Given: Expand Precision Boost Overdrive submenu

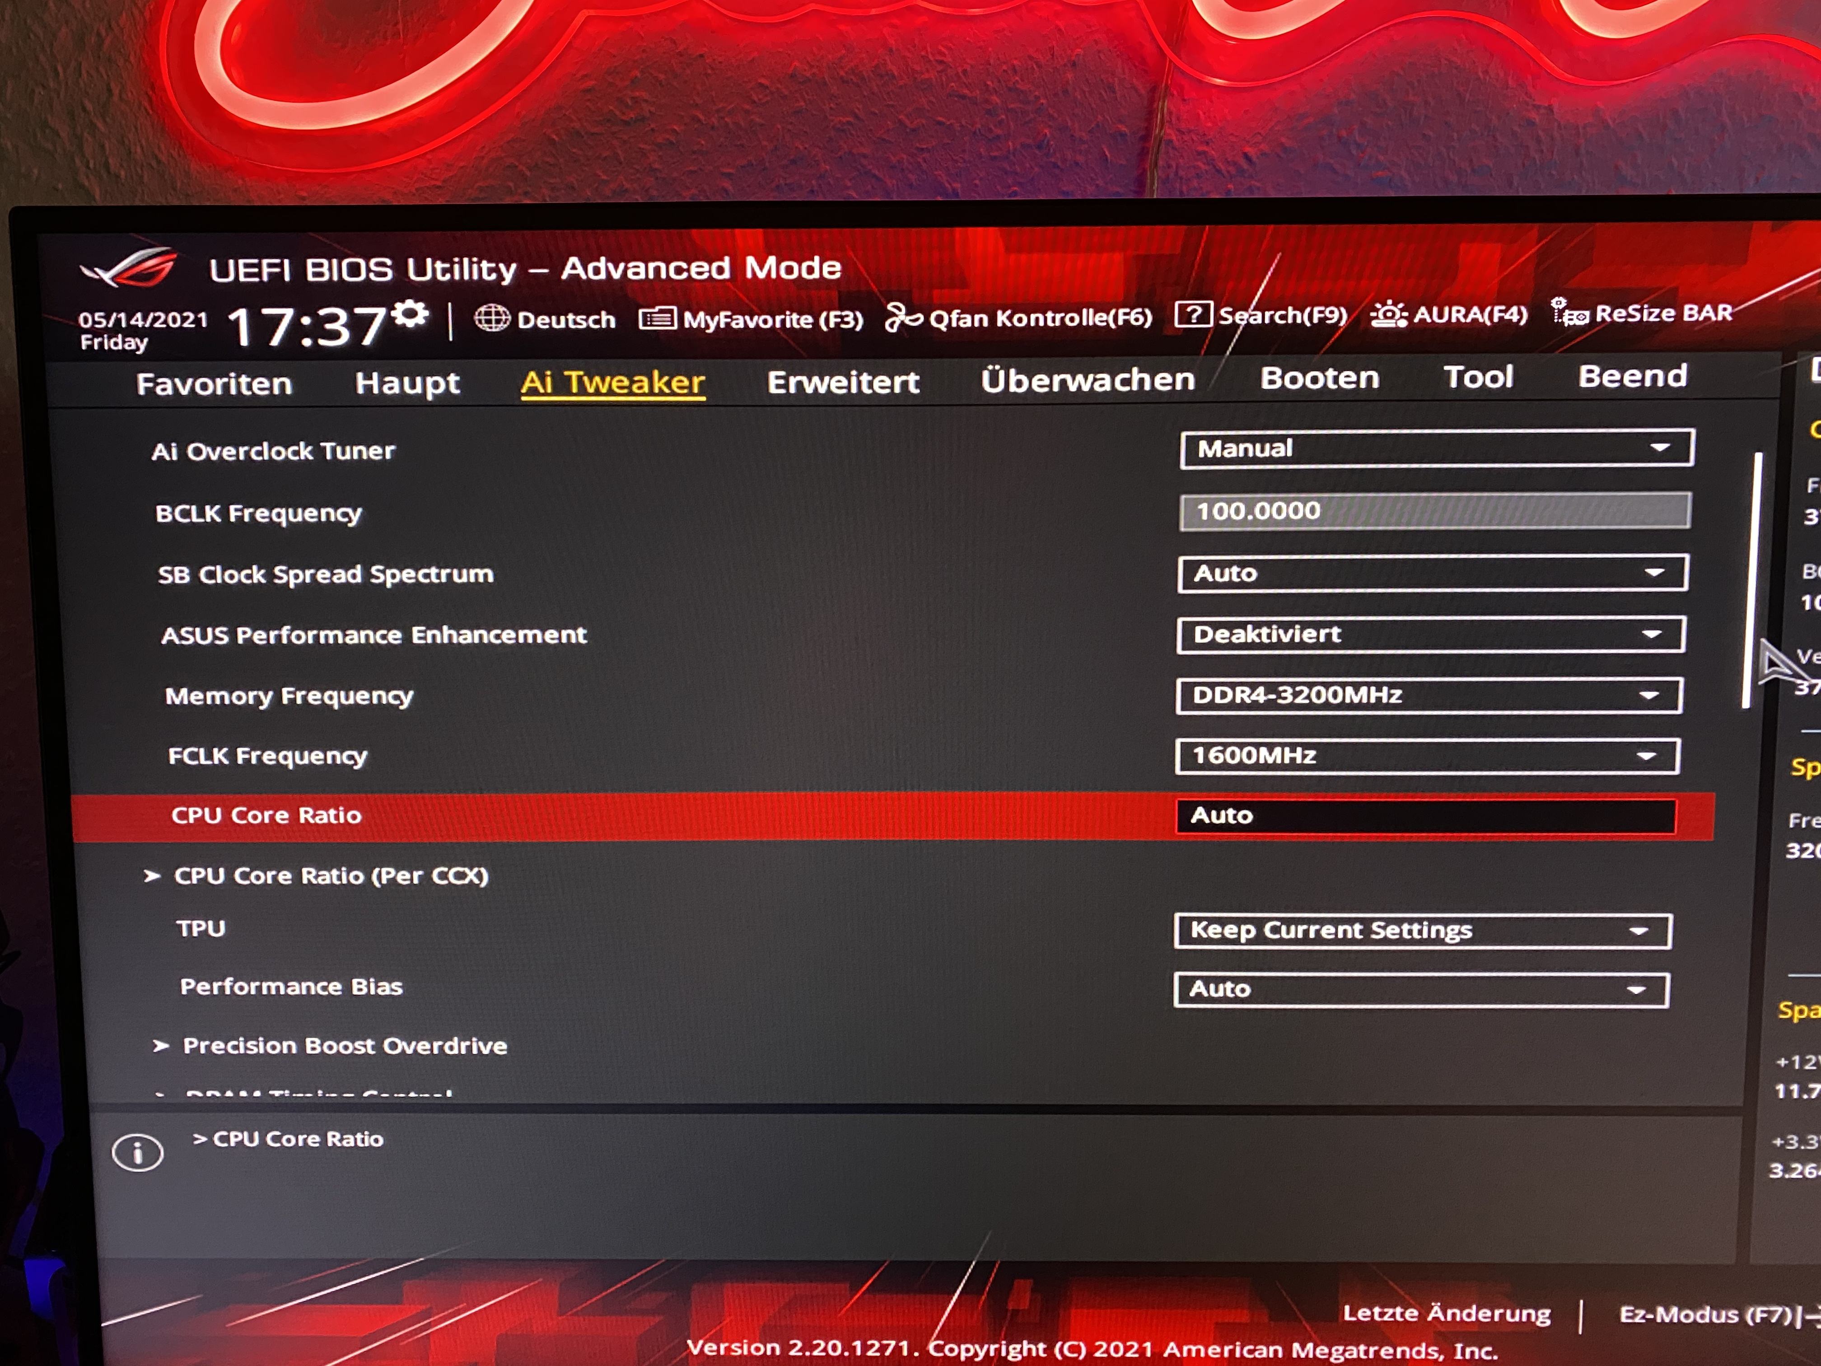Looking at the screenshot, I should tap(345, 1046).
